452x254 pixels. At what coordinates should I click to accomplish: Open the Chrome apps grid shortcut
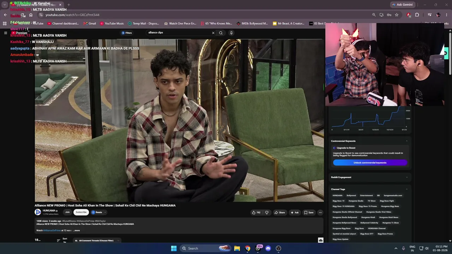coord(5,24)
